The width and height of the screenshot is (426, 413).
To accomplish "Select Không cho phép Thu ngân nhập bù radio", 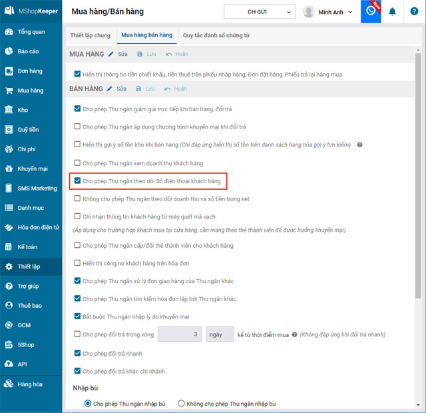I will point(181,403).
